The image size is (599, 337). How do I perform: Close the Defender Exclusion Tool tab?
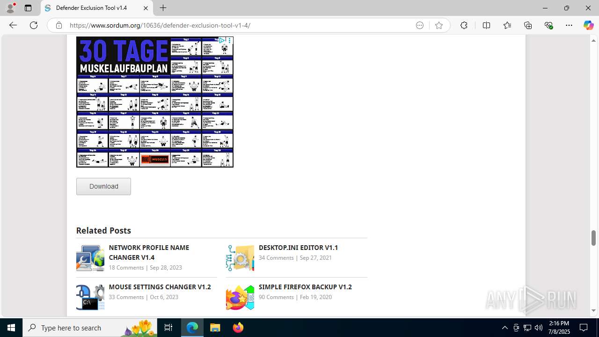146,8
